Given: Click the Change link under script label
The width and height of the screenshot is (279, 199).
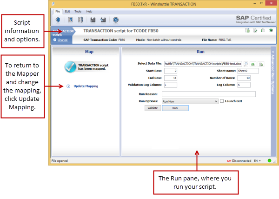Looking at the screenshot, I should 62,40.
